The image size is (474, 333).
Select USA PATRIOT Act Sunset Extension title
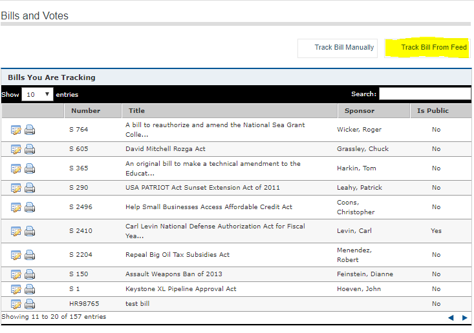coord(202,188)
